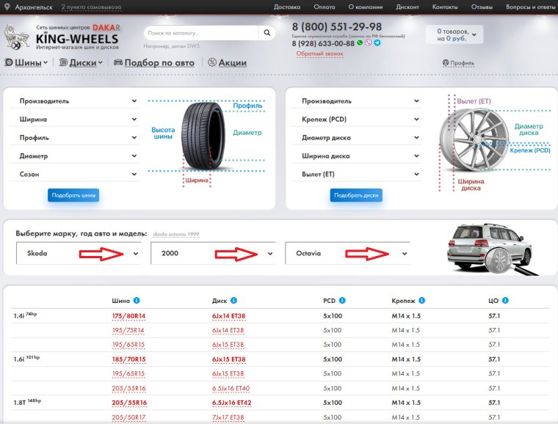Open the WhatsApp contact icon
This screenshot has width=558, height=424.
(360, 43)
